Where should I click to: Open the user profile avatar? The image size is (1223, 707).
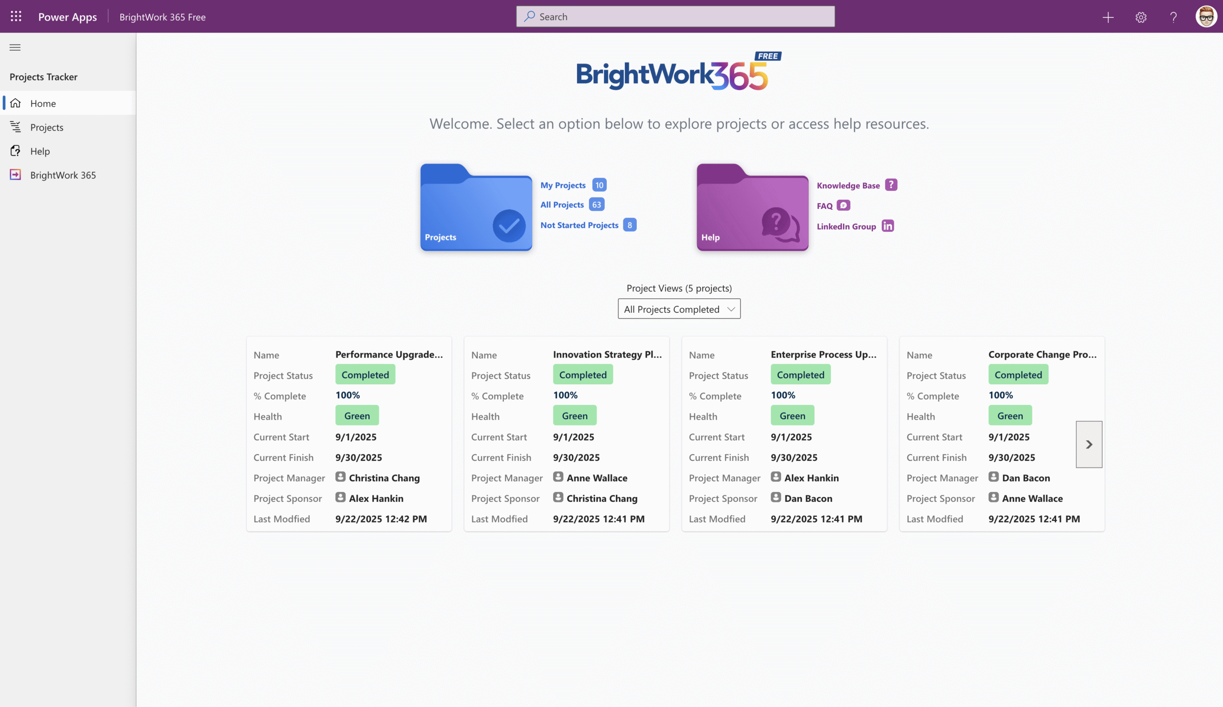[x=1205, y=17]
